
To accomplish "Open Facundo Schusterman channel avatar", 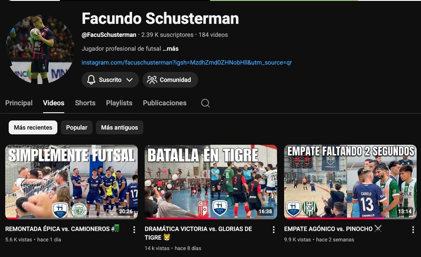I will click(40, 49).
